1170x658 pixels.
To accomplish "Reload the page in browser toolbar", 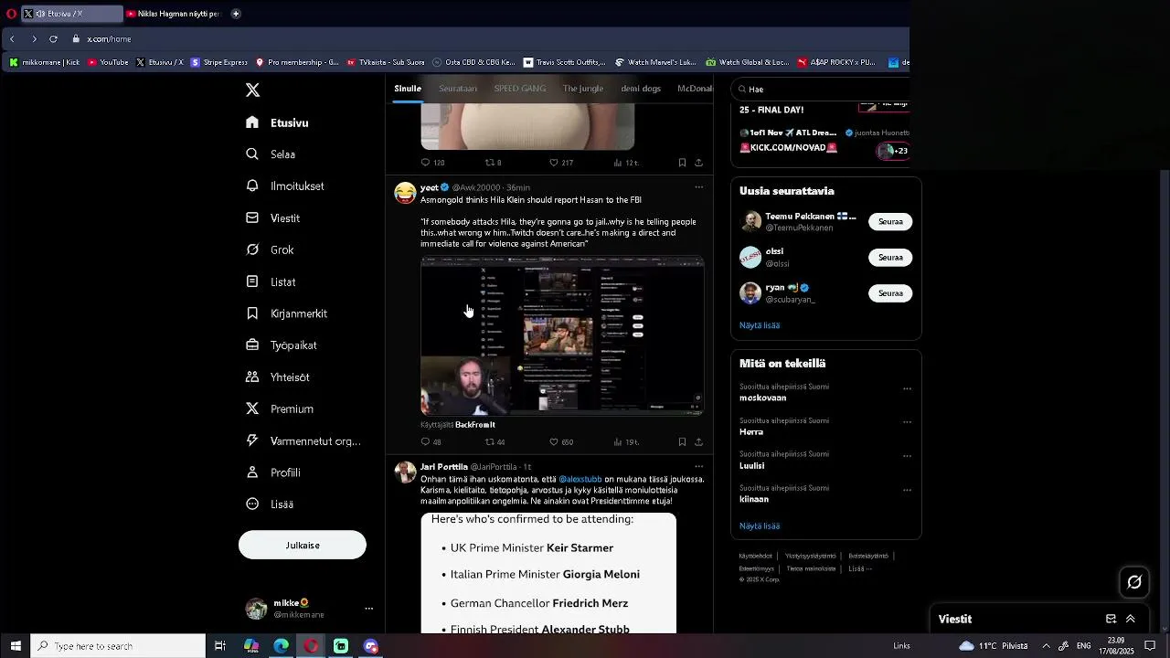I will pos(53,39).
